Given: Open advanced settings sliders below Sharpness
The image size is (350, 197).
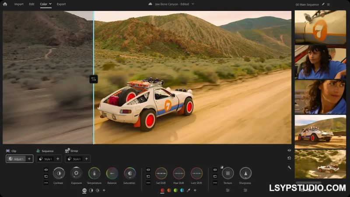Looking at the screenshot, I should coord(245,190).
